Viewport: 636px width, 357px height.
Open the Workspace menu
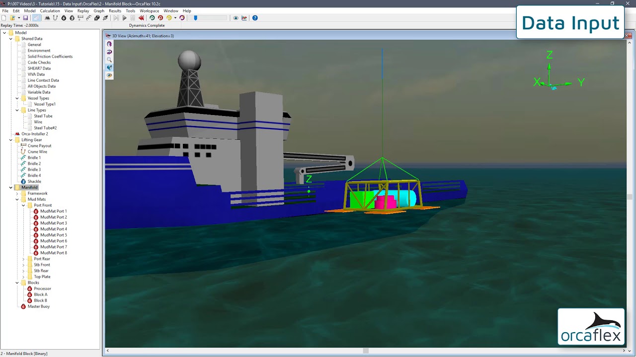pos(149,10)
